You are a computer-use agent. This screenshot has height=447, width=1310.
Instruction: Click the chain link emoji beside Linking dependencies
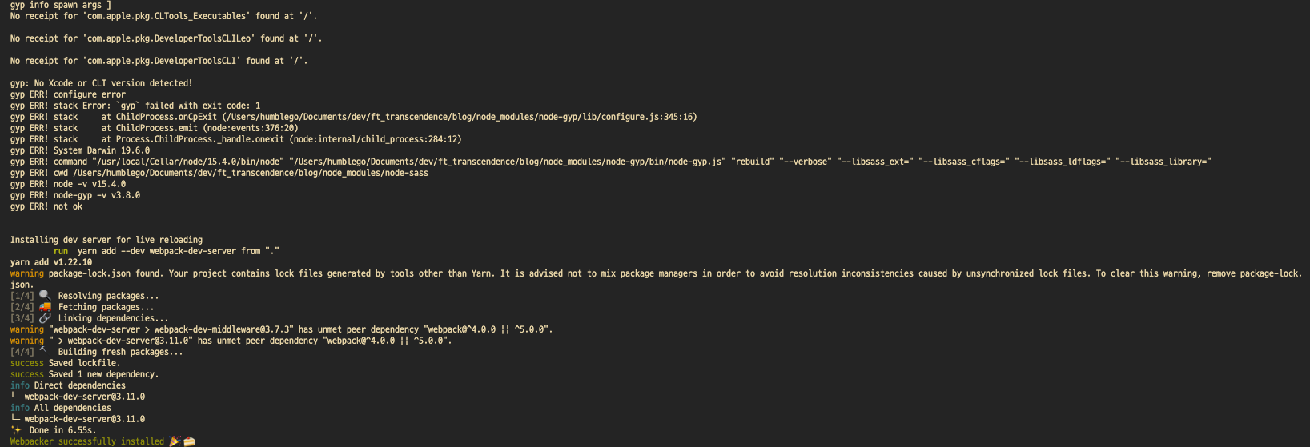tap(45, 318)
